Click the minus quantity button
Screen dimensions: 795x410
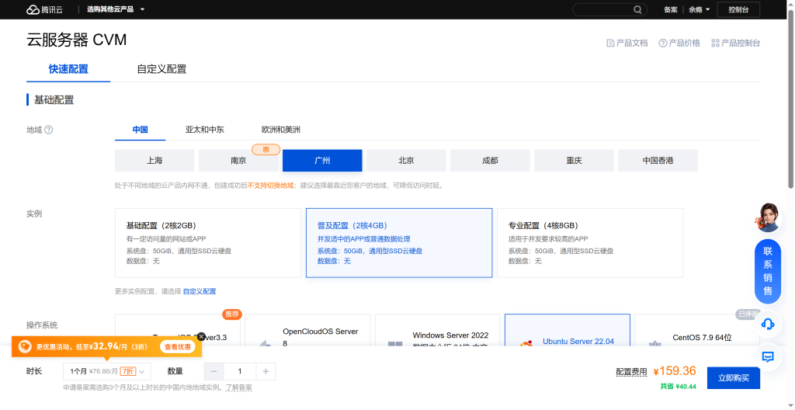(214, 371)
